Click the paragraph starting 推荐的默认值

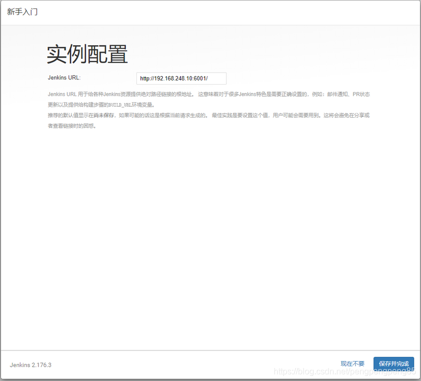pos(208,121)
